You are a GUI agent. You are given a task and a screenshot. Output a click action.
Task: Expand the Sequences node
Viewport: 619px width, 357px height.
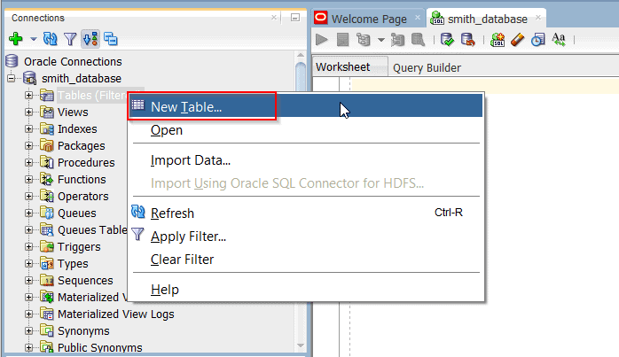click(28, 281)
